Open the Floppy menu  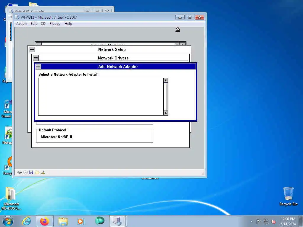(55, 24)
